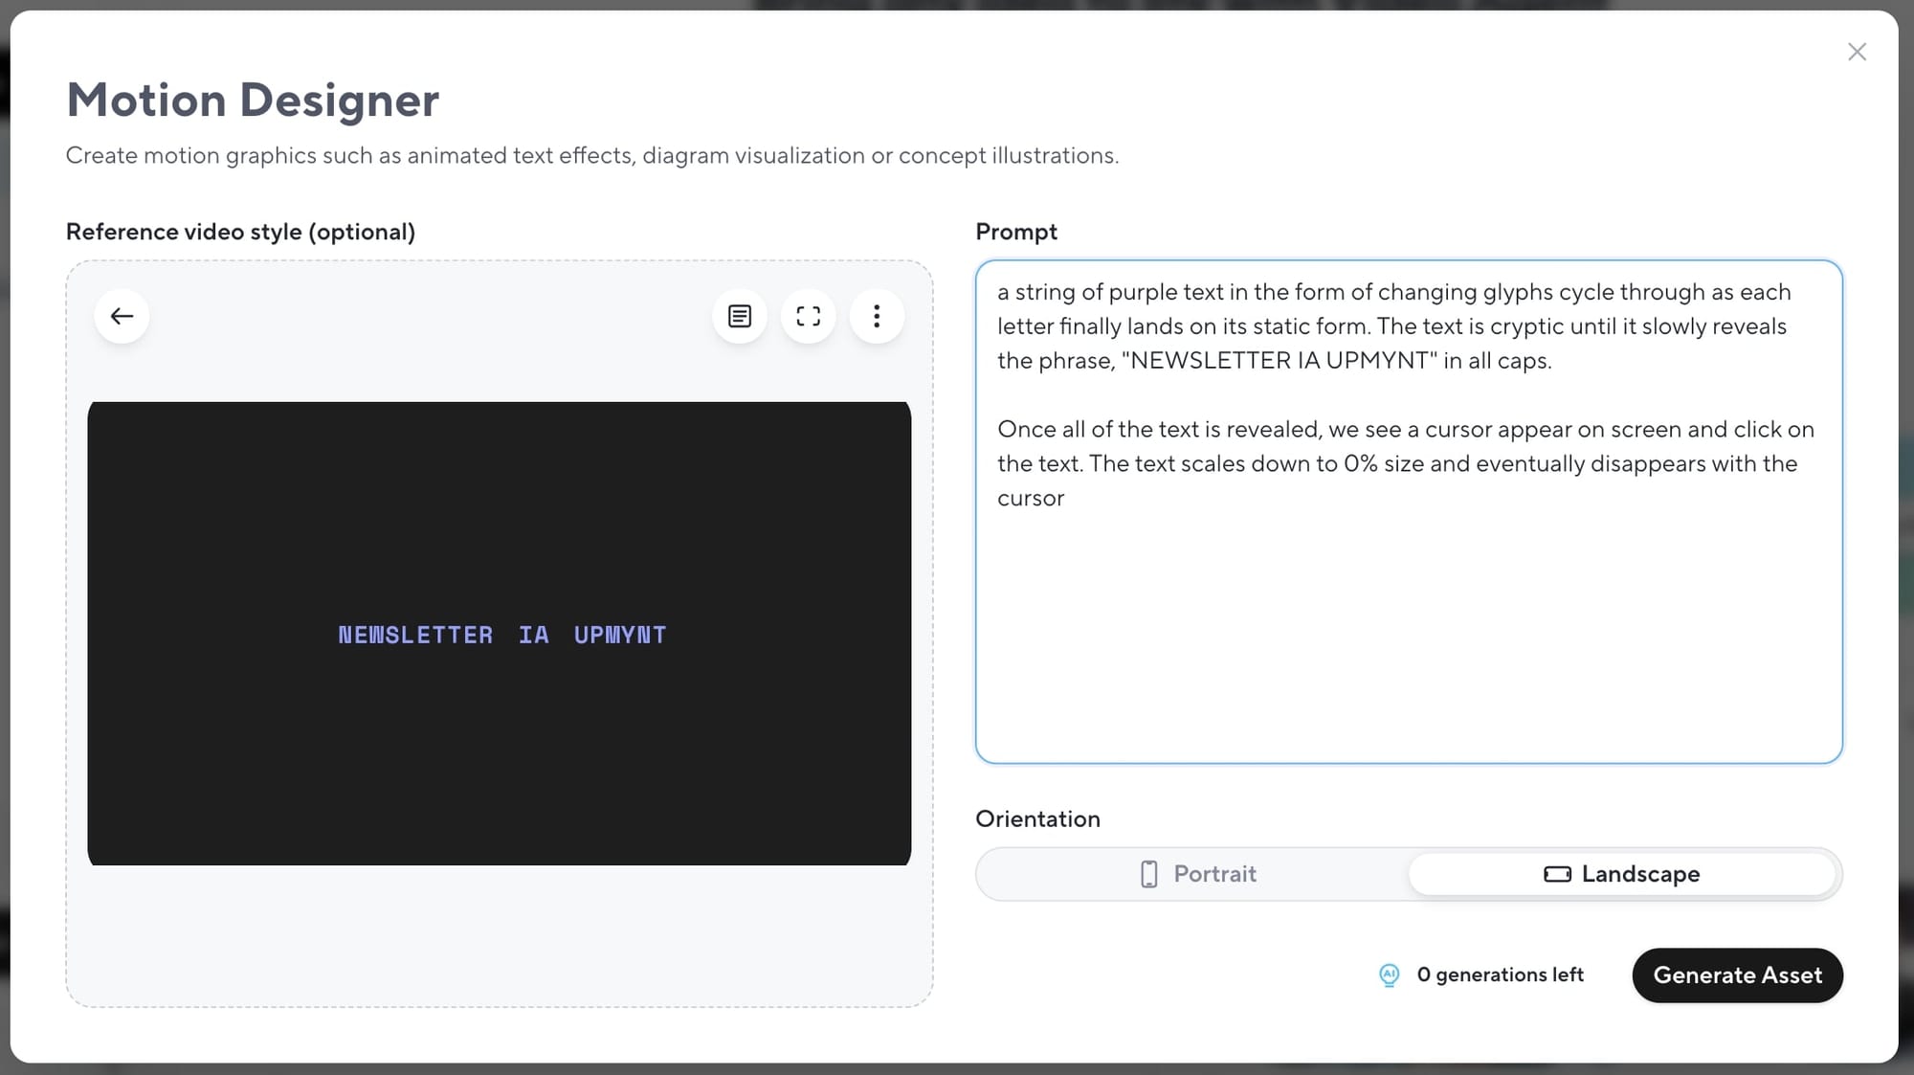Click the fullscreen brackets icon
This screenshot has height=1075, width=1914.
pyautogui.click(x=808, y=316)
